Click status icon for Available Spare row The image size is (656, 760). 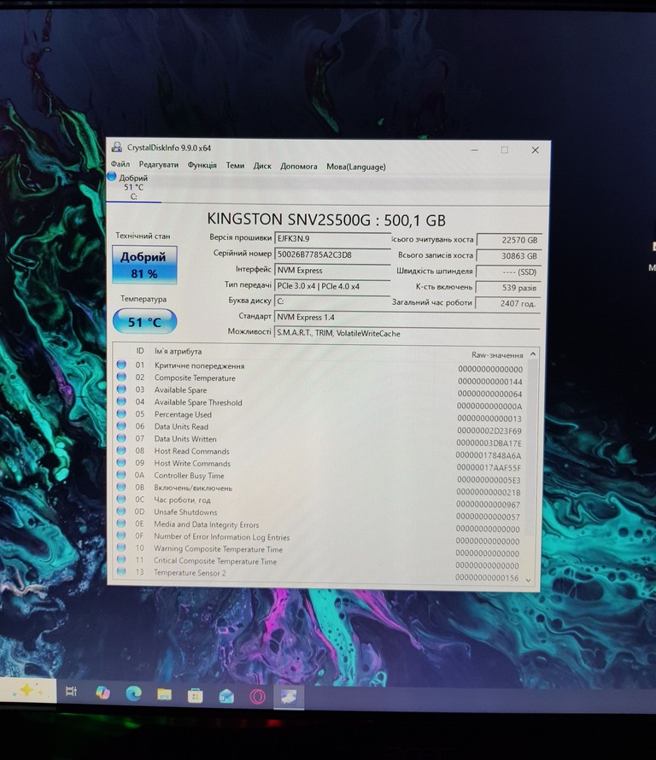tap(121, 389)
